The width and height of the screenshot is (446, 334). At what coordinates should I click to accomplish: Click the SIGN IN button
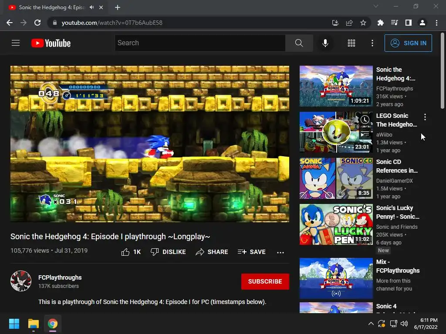[x=408, y=43]
